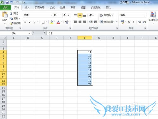Switch to the 视图 View tab
The width and height of the screenshot is (158, 119).
click(x=83, y=7)
